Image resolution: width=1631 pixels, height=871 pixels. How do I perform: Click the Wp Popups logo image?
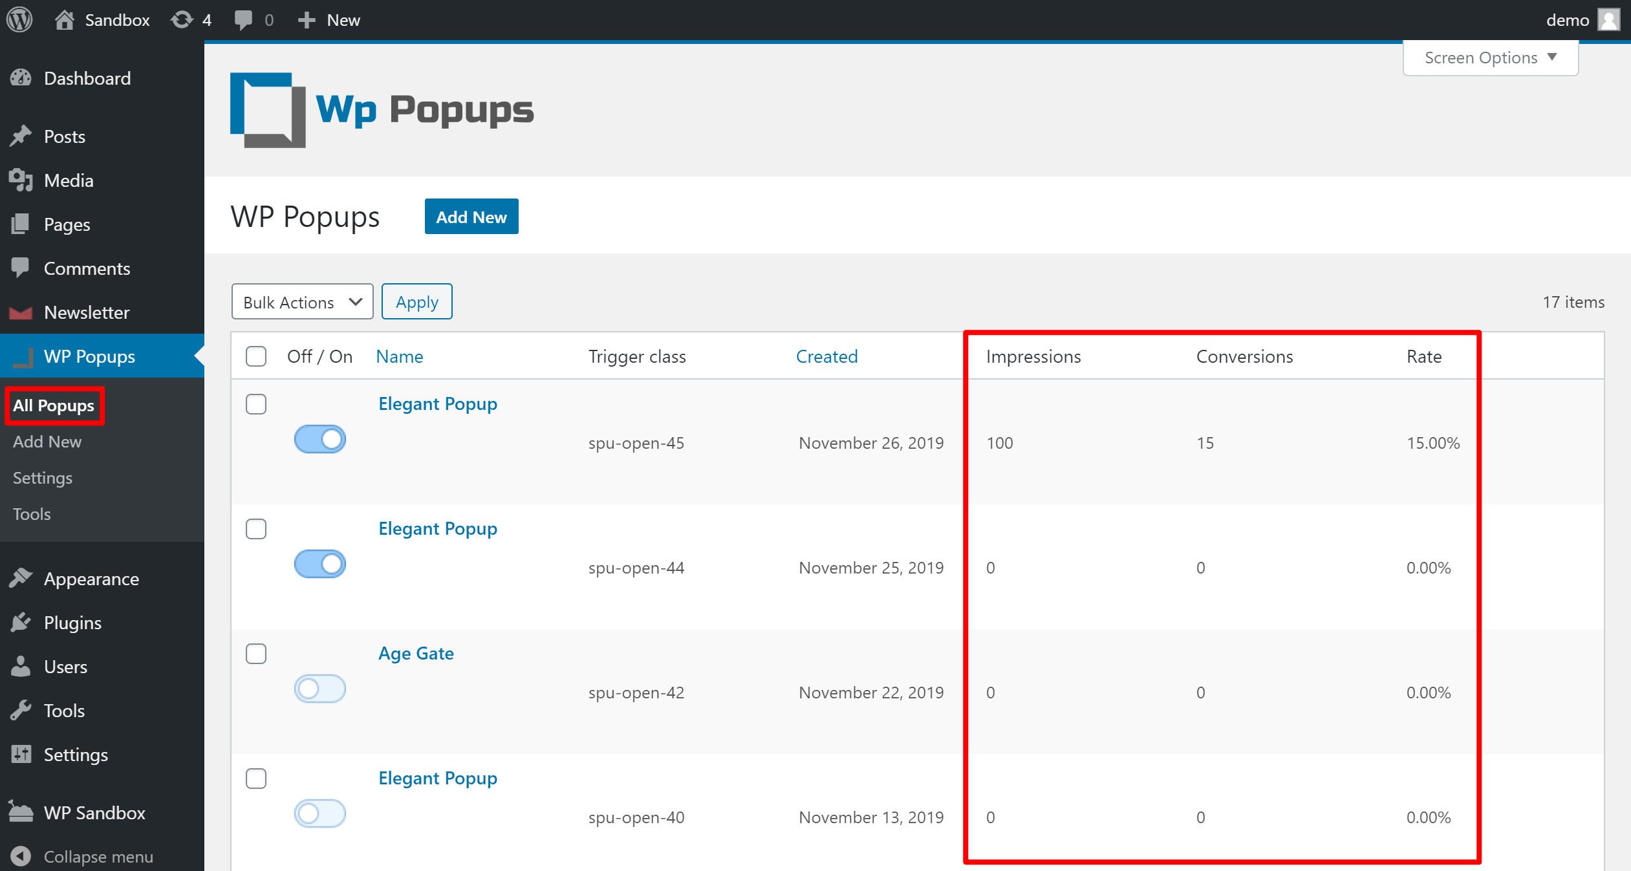click(382, 110)
